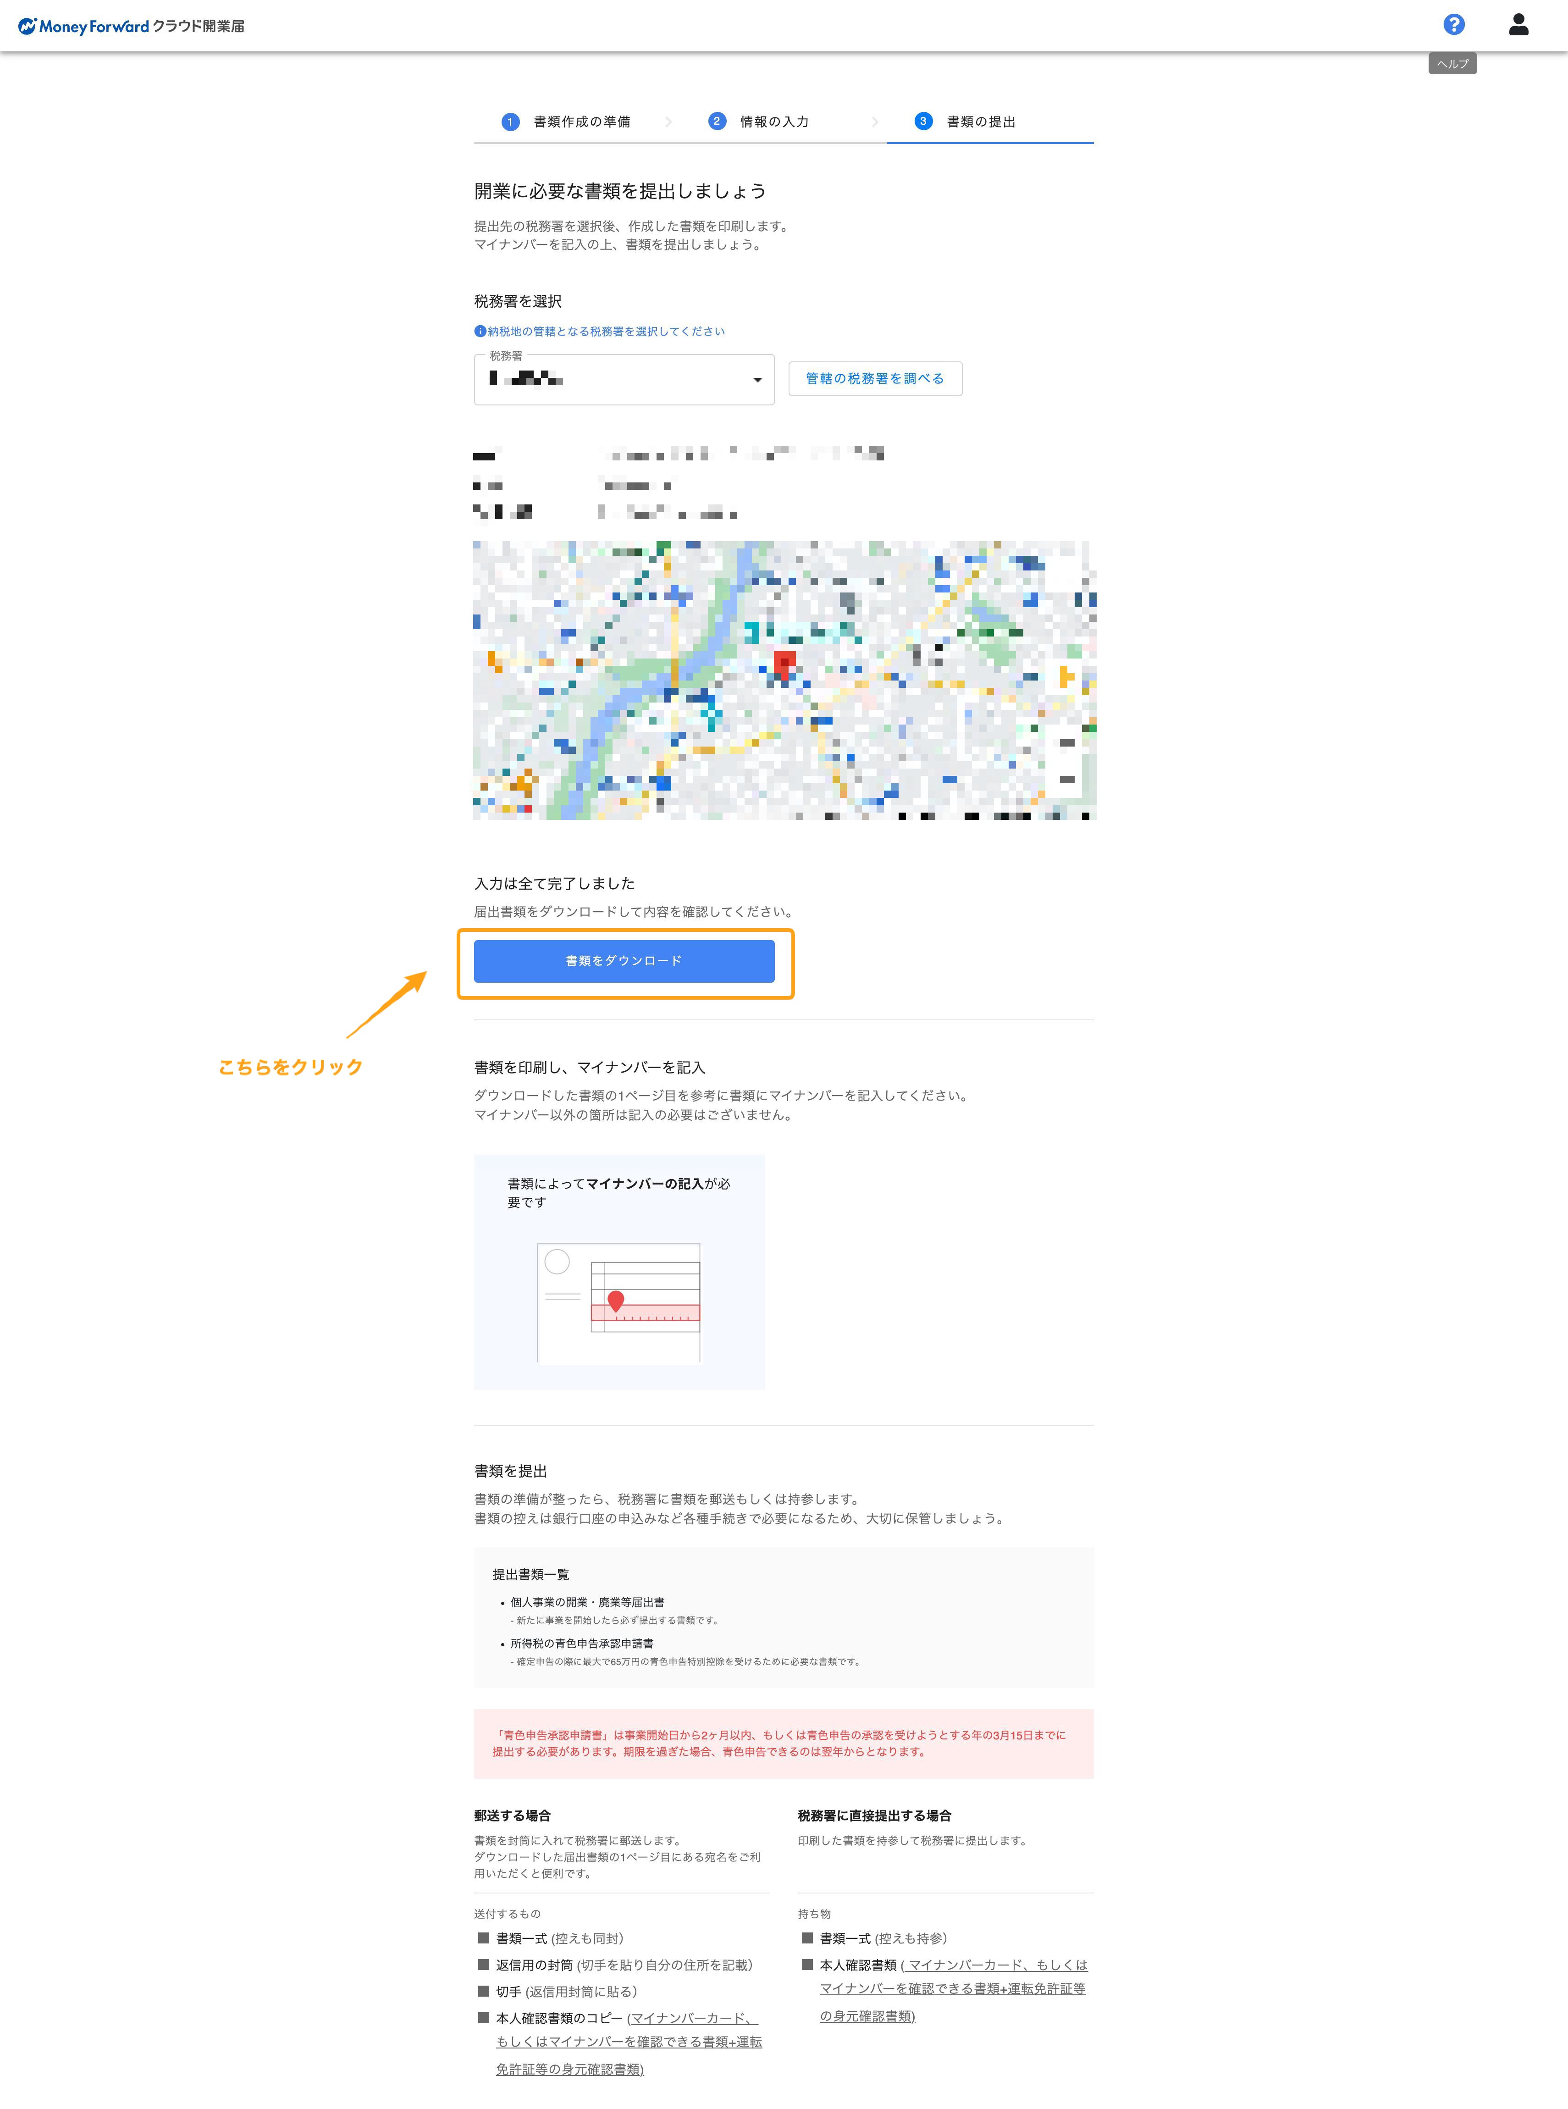Click the マイナンバー記入 illustration thumbnail
Screen dimensions: 1568x2109
619,1272
